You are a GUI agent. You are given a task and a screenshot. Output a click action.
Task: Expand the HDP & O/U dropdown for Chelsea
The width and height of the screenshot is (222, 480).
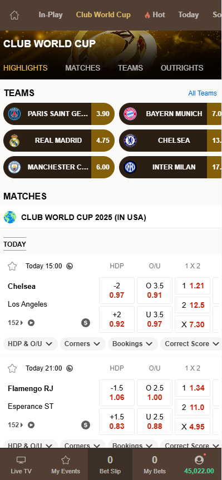(31, 344)
